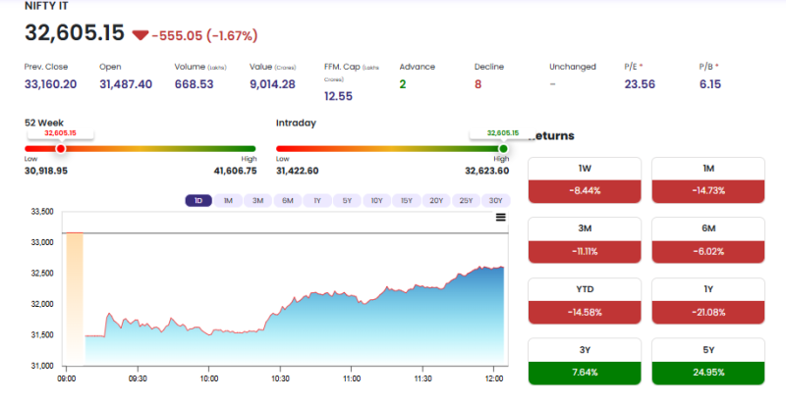Click the 31,000 y-axis label

pyautogui.click(x=42, y=366)
